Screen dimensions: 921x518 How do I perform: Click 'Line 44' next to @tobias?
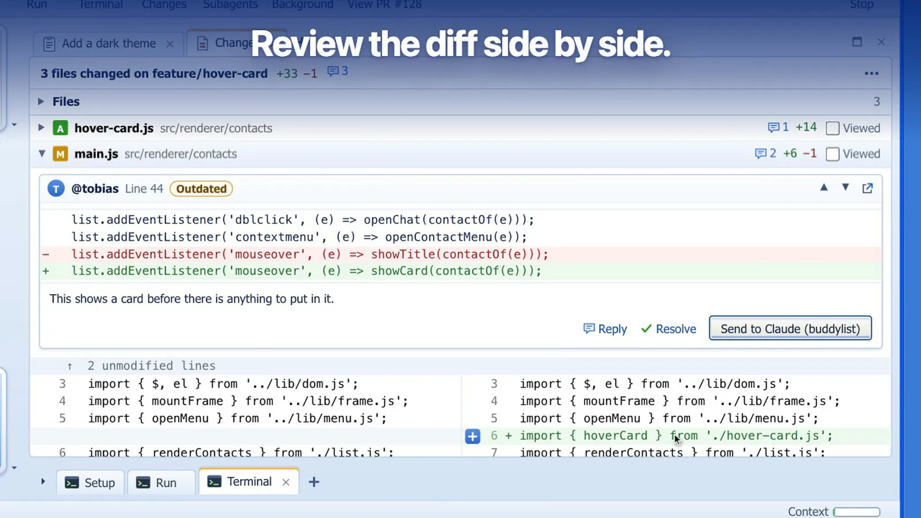(x=144, y=189)
